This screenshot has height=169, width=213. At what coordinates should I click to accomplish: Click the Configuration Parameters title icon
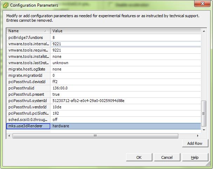[6, 5]
